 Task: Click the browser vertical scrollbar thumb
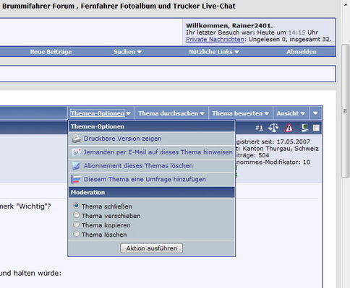pos(346,110)
